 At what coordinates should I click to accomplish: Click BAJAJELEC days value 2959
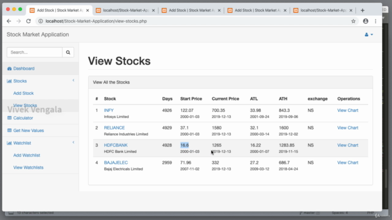tap(167, 163)
